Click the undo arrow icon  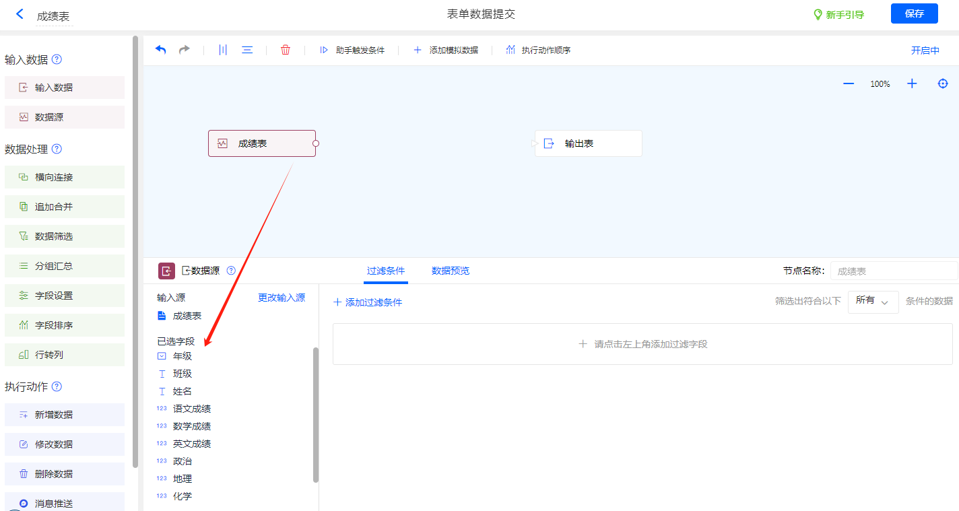coord(160,50)
